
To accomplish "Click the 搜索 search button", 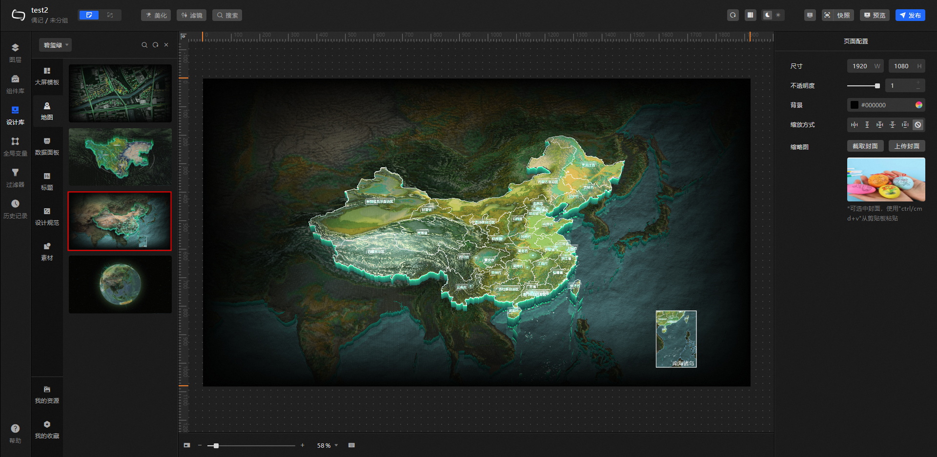I will (x=227, y=15).
